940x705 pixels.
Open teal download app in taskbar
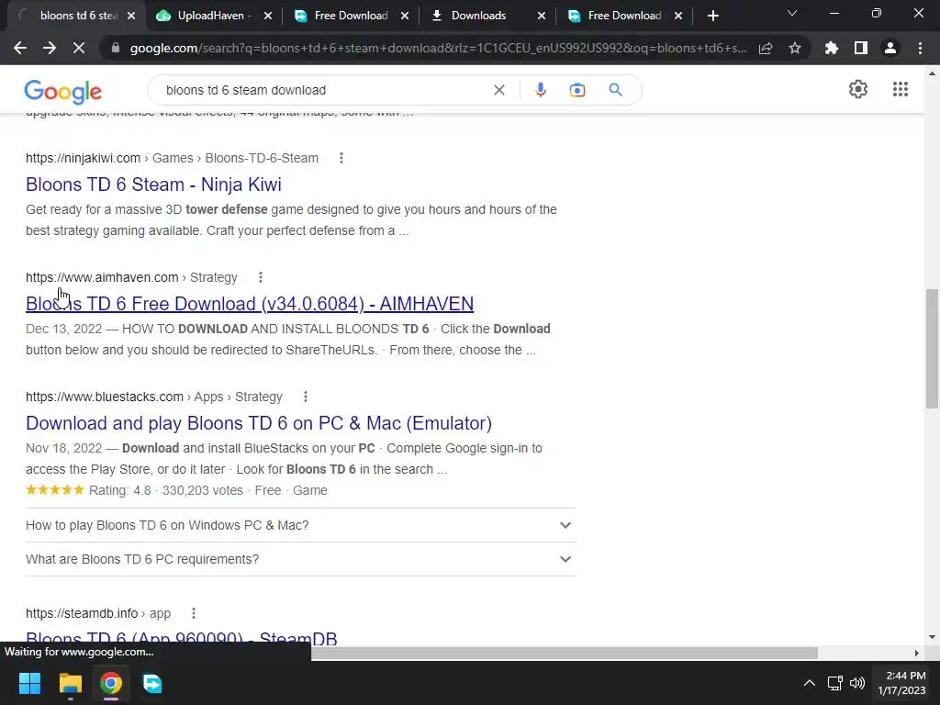[x=152, y=683]
